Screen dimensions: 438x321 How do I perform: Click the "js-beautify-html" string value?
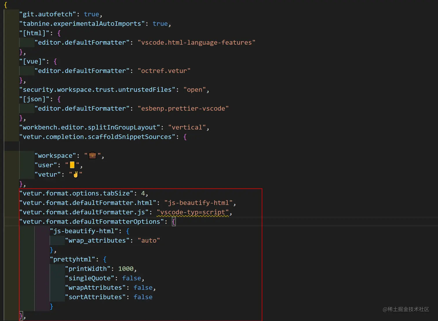coord(198,203)
